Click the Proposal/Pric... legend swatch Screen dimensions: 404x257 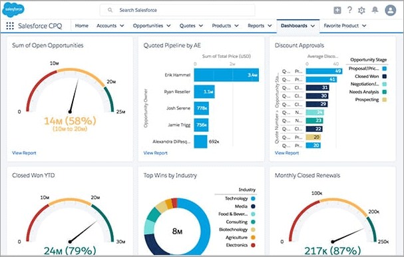click(385, 69)
